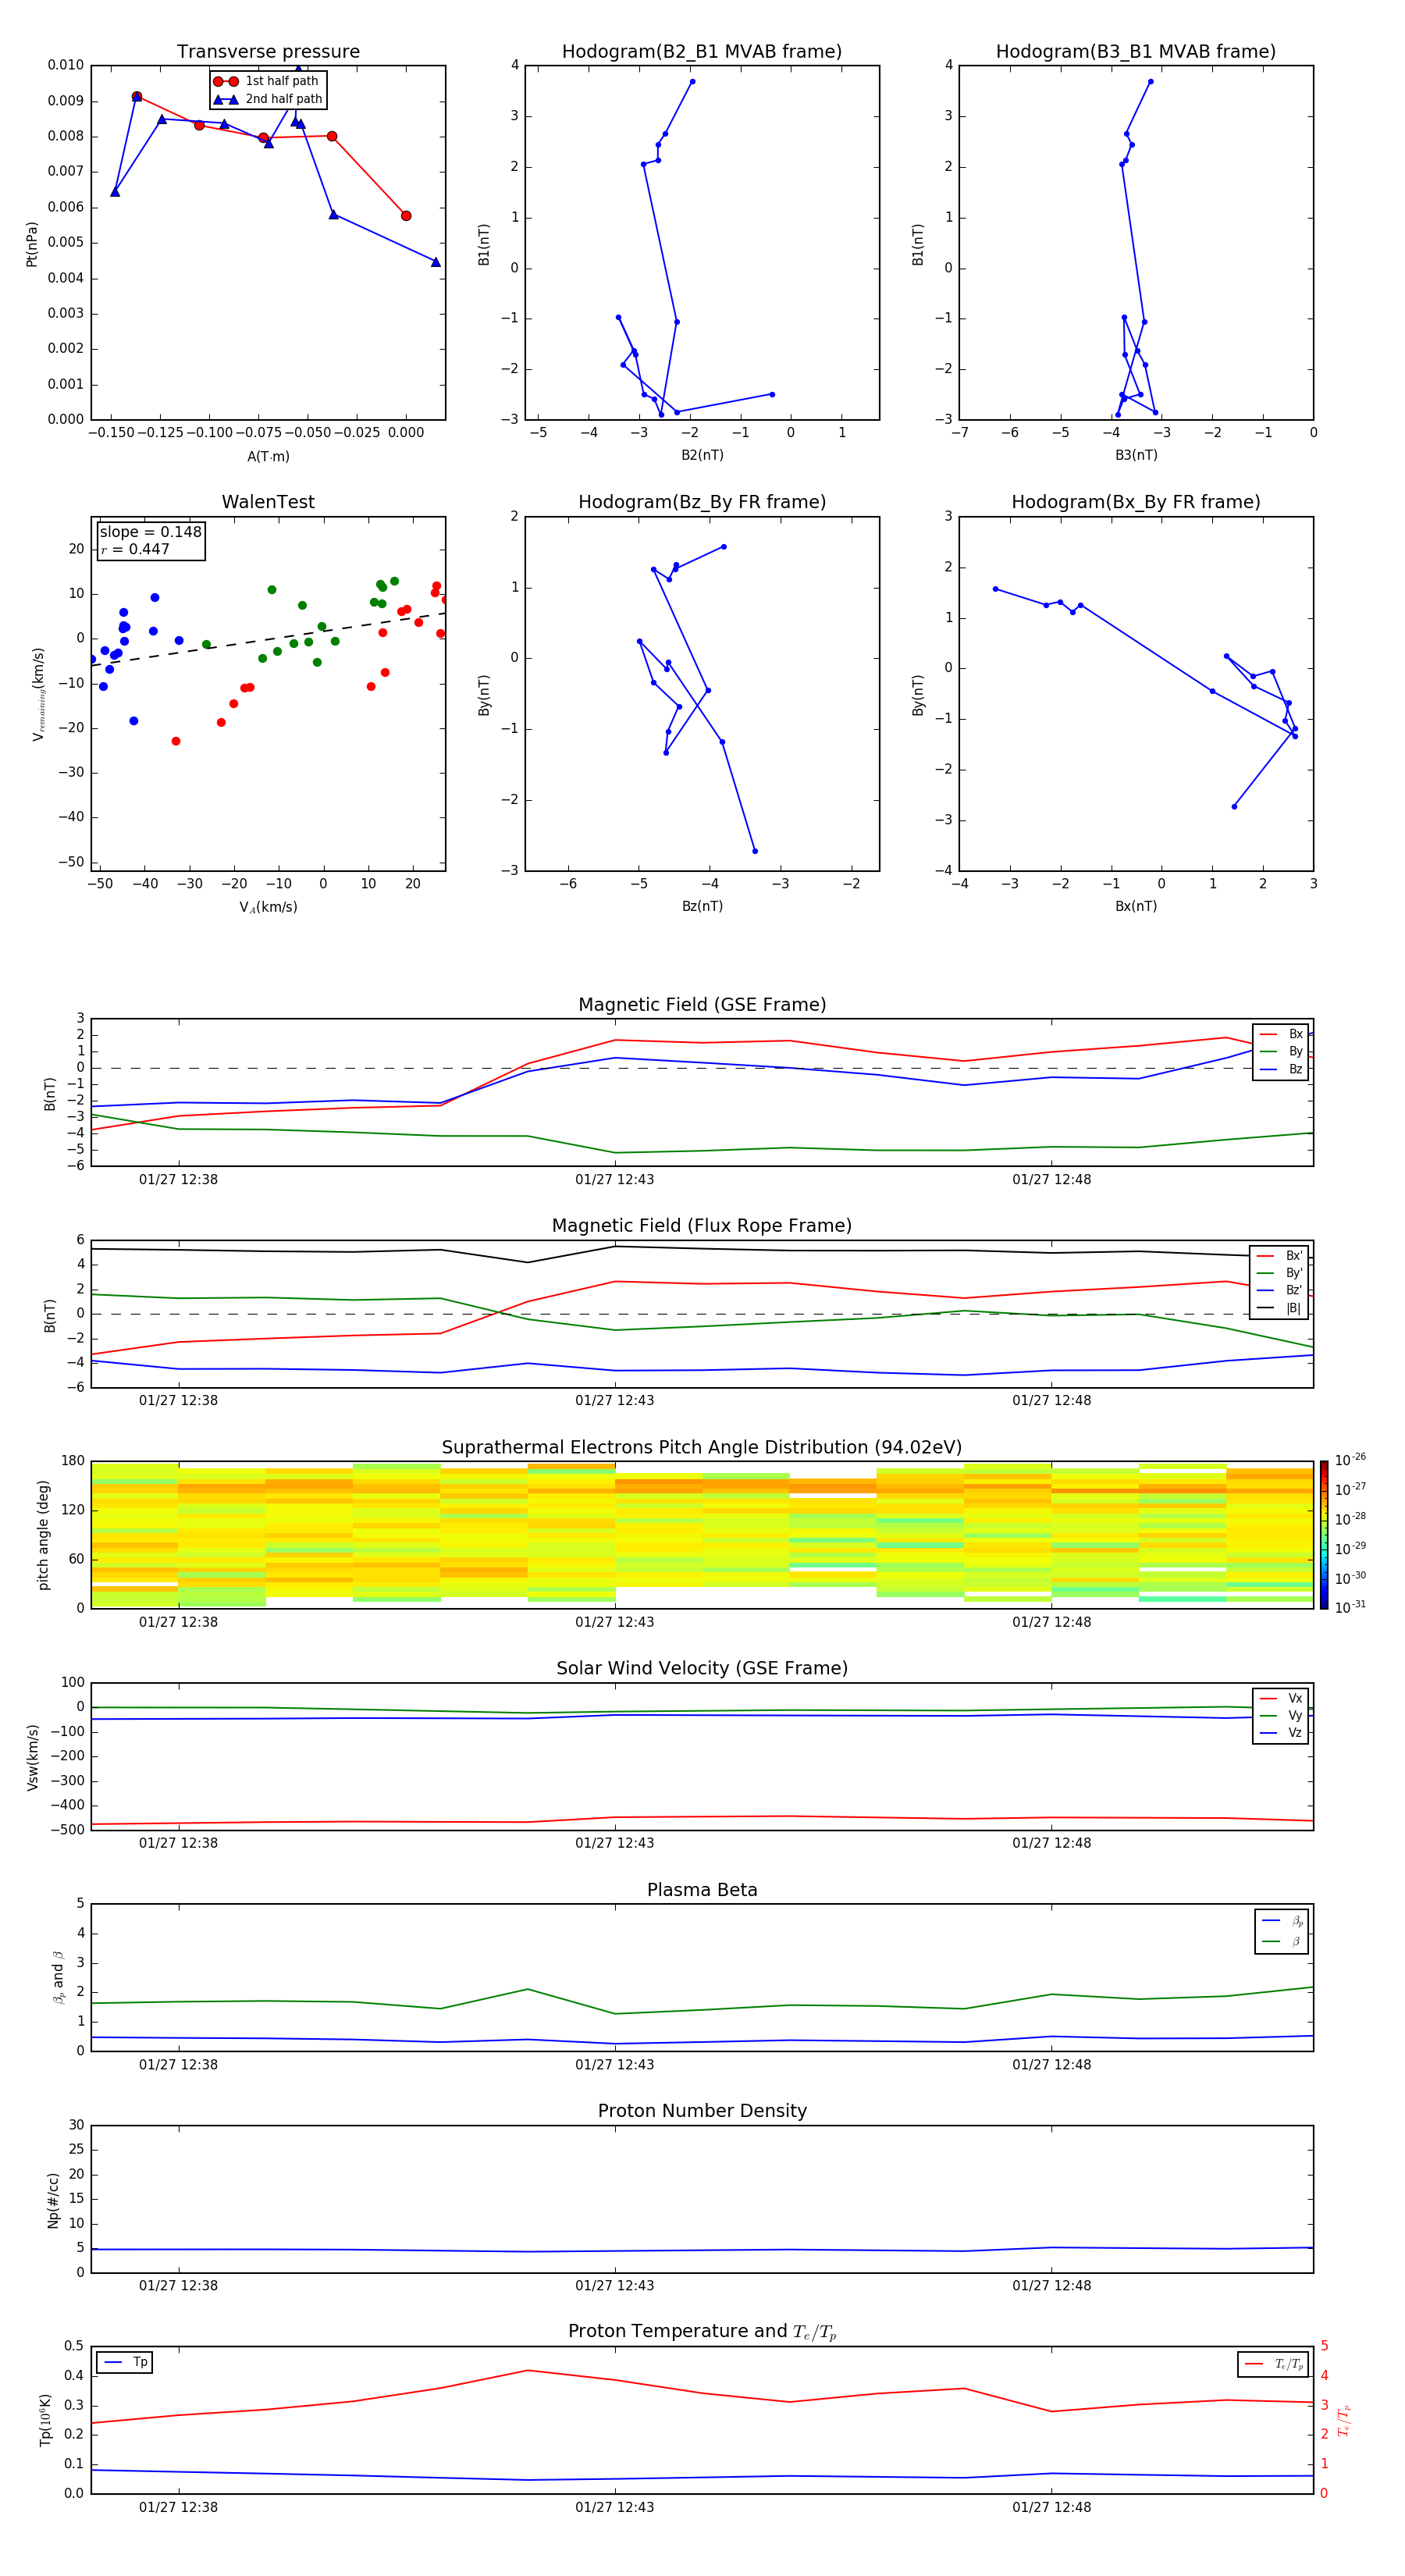Click the "Magnetic Field (GSE Frame)" title
The height and width of the screenshot is (2576, 1405).
[x=702, y=1005]
